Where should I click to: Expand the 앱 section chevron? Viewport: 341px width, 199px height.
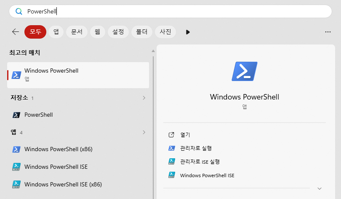click(x=144, y=132)
